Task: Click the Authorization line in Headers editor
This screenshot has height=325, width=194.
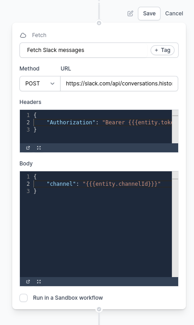Action: tap(103, 122)
